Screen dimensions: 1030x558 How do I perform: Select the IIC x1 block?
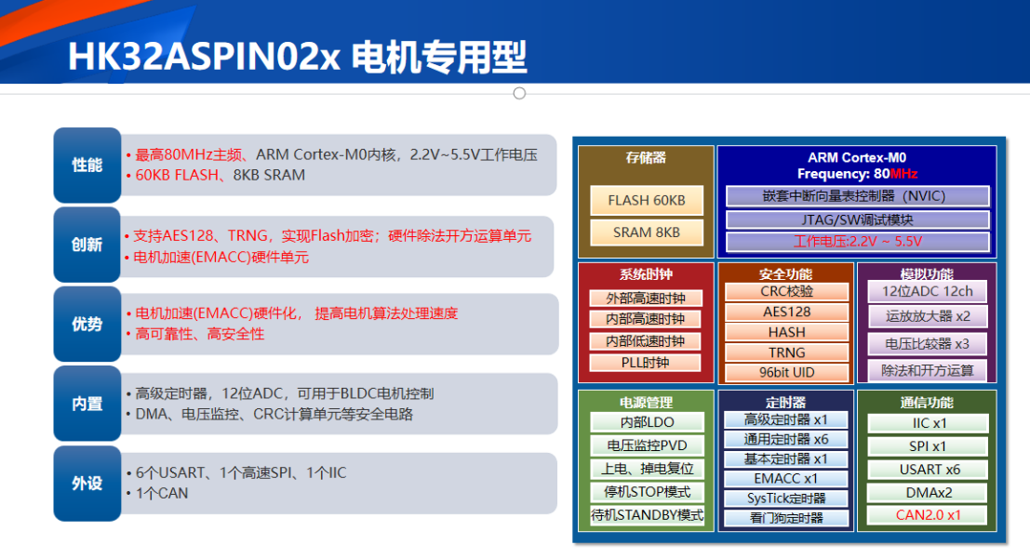(x=928, y=423)
